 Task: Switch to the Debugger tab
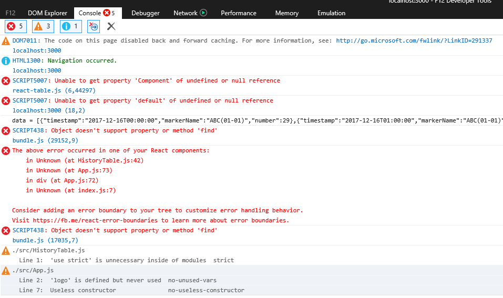145,13
